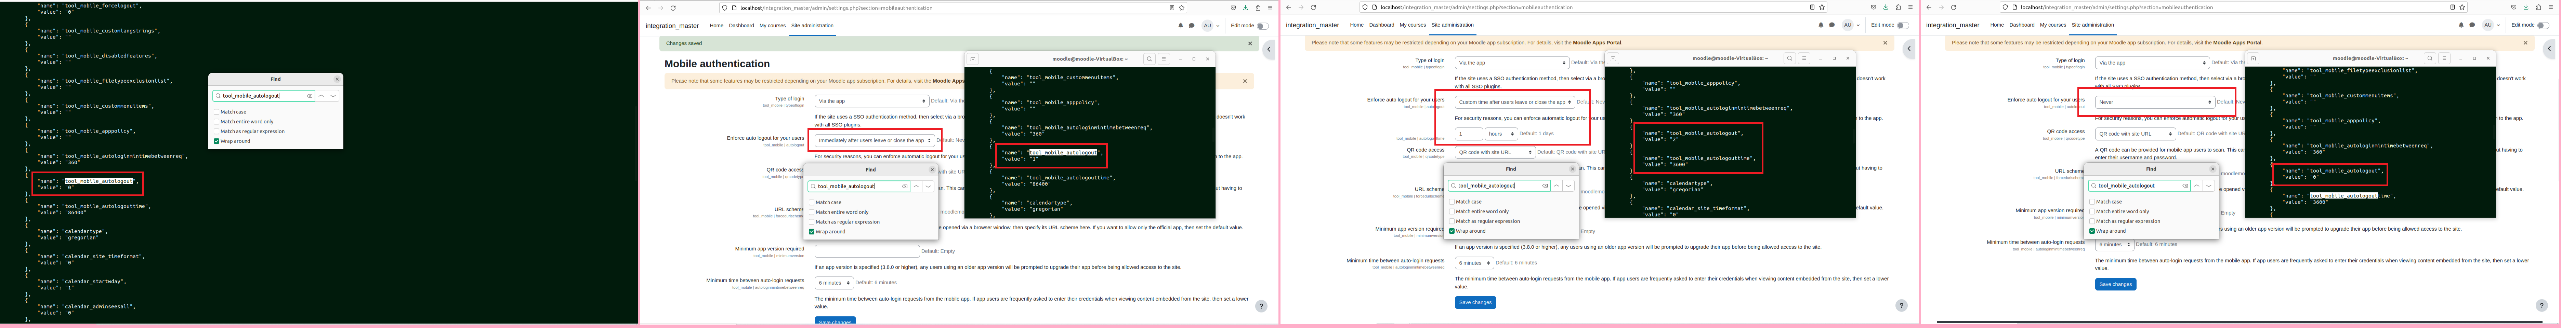Reload the page in the 'Changes saved' browser window

673,8
